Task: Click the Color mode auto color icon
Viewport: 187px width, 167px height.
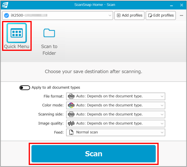Action: pos(71,105)
